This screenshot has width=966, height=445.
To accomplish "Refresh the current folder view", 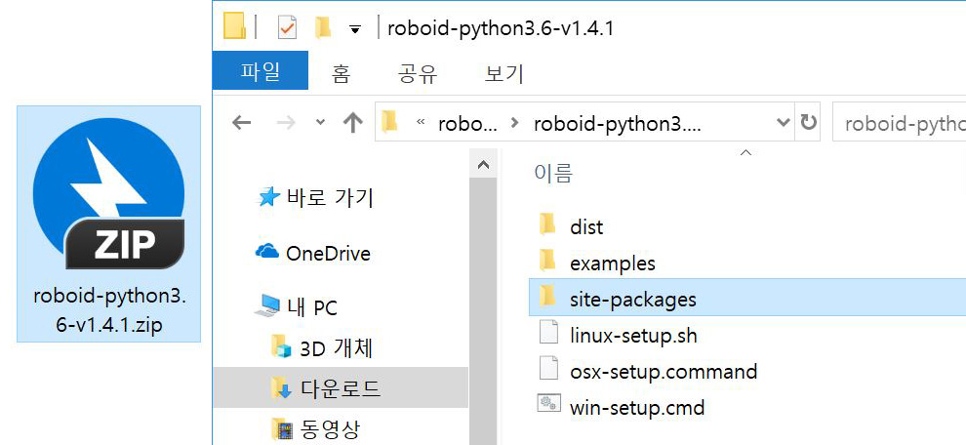I will click(x=808, y=122).
